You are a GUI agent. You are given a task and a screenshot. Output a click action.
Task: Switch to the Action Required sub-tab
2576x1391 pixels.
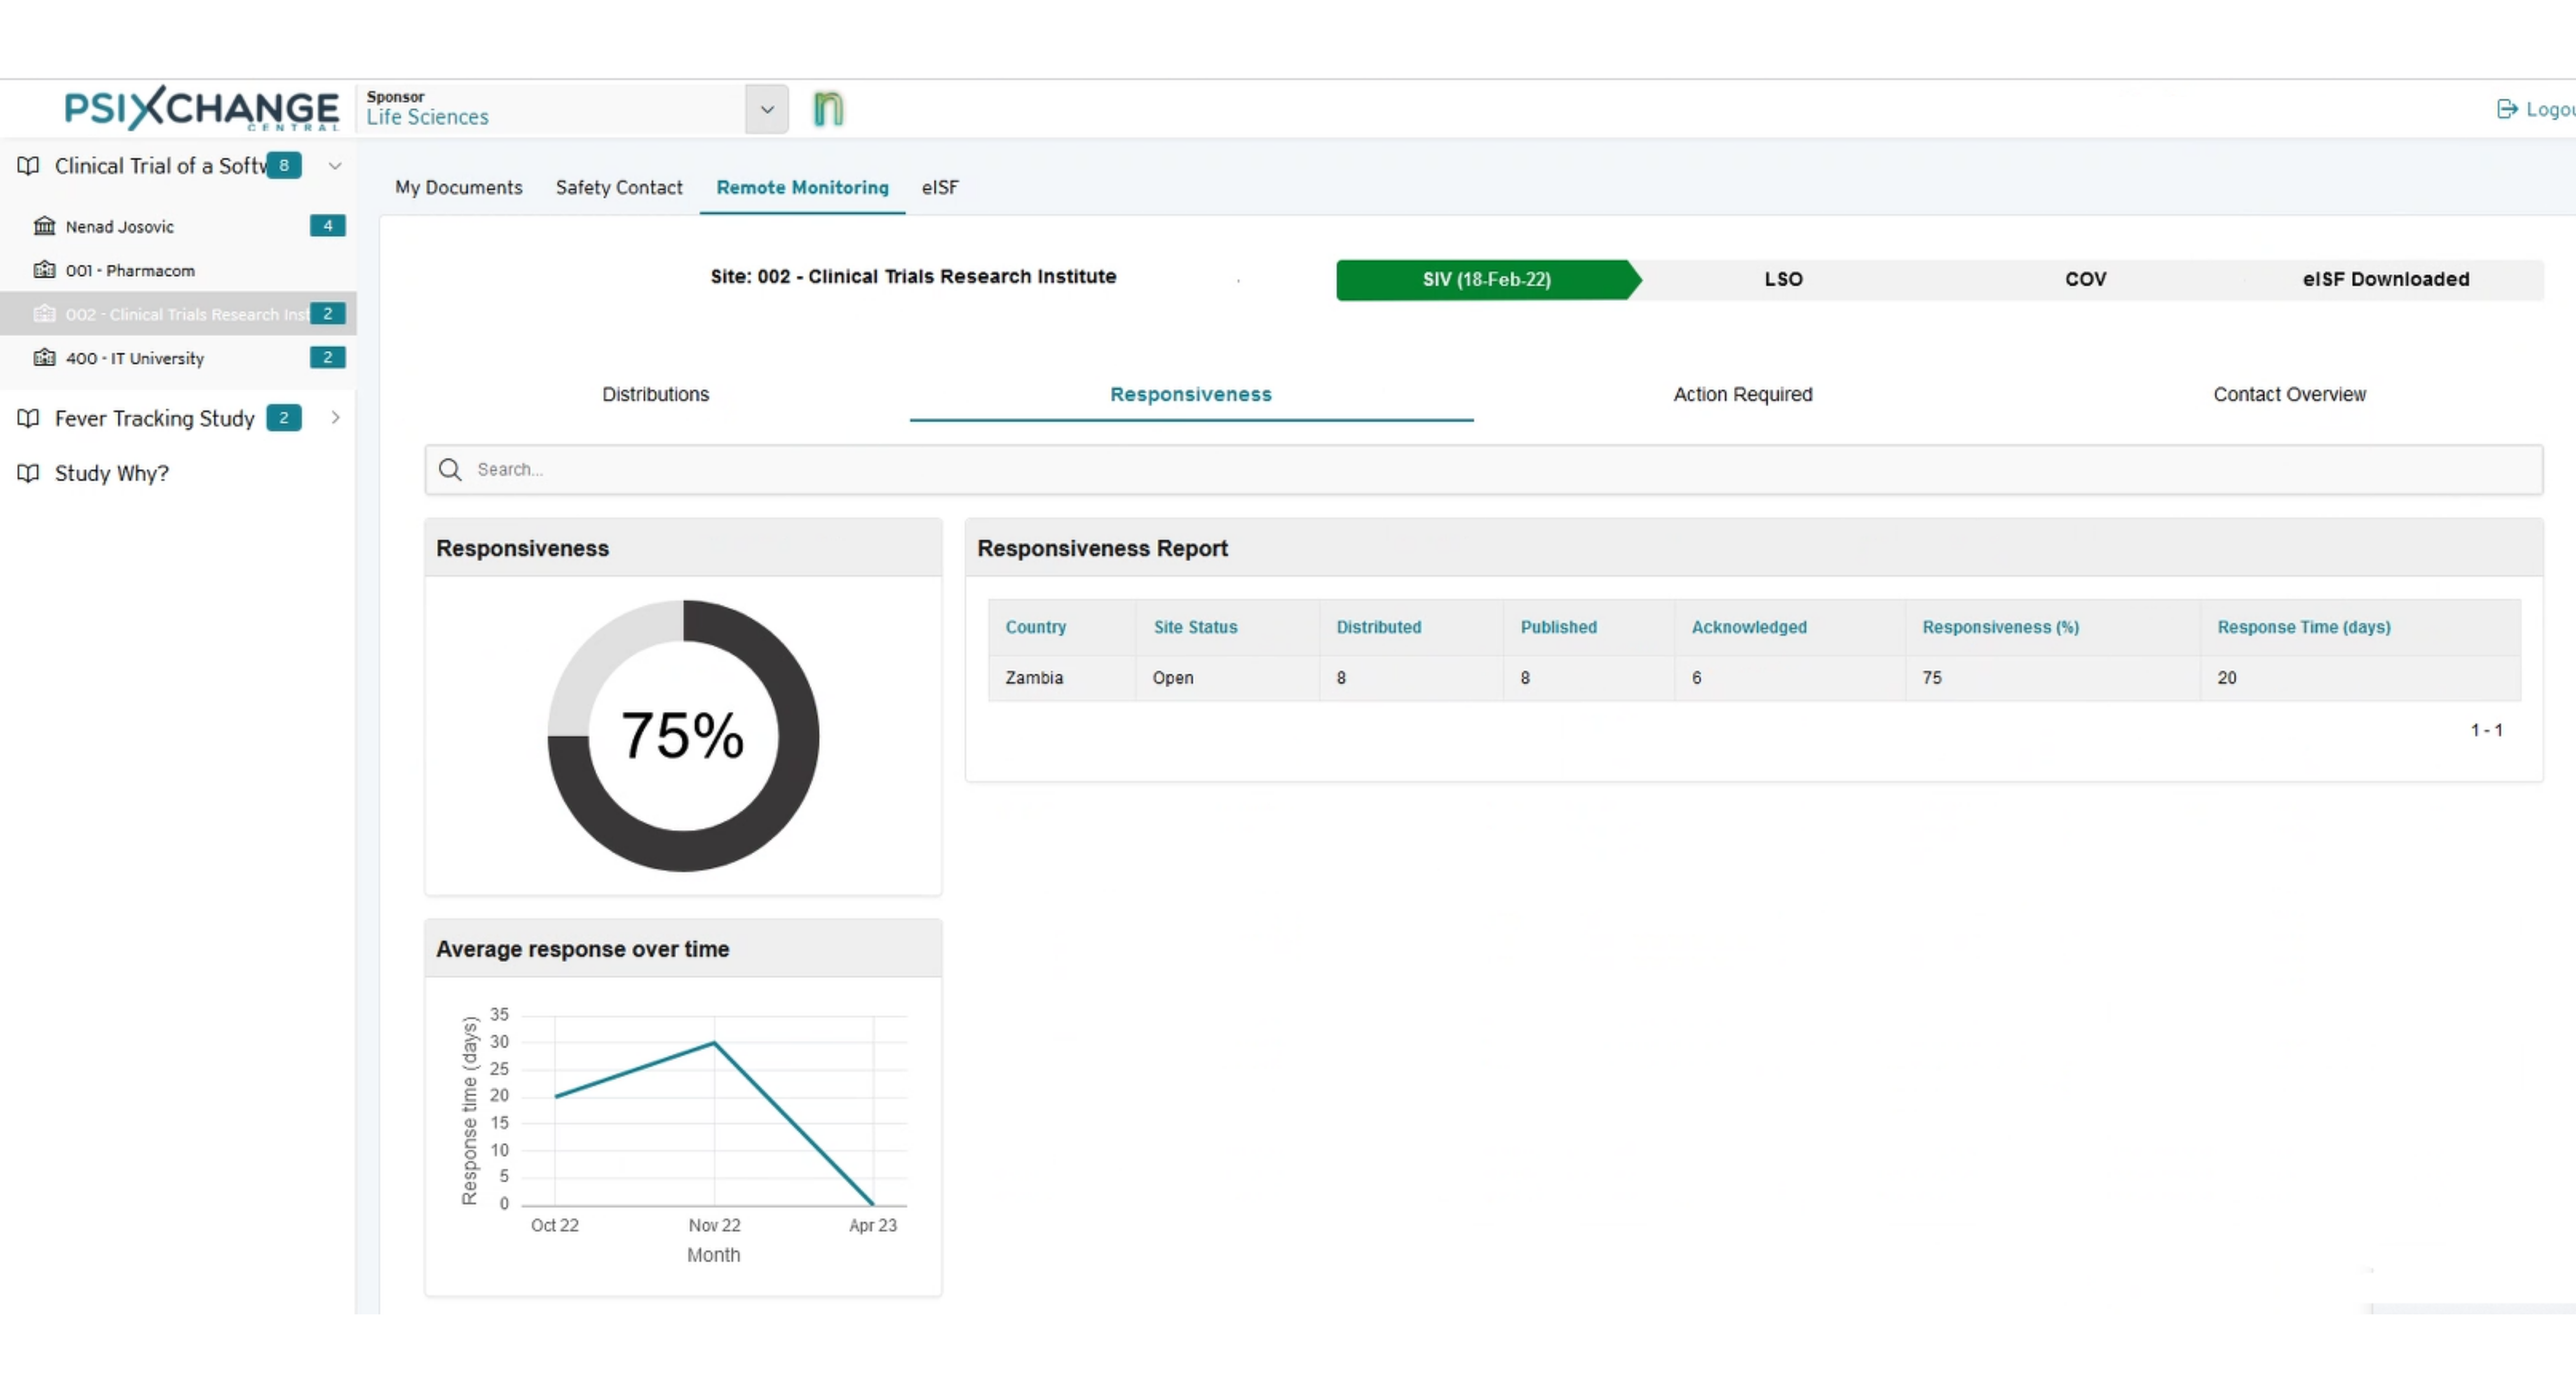[x=1743, y=395]
